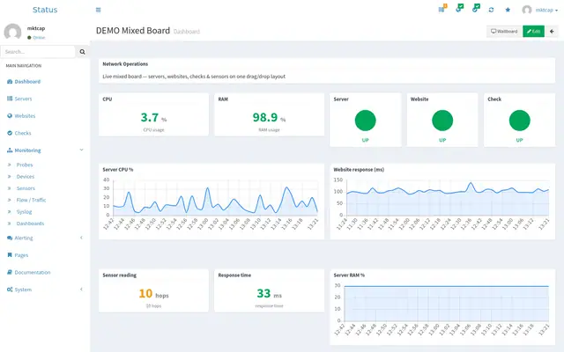Expand the Alerting menu chevron
The height and width of the screenshot is (352, 564).
point(81,238)
